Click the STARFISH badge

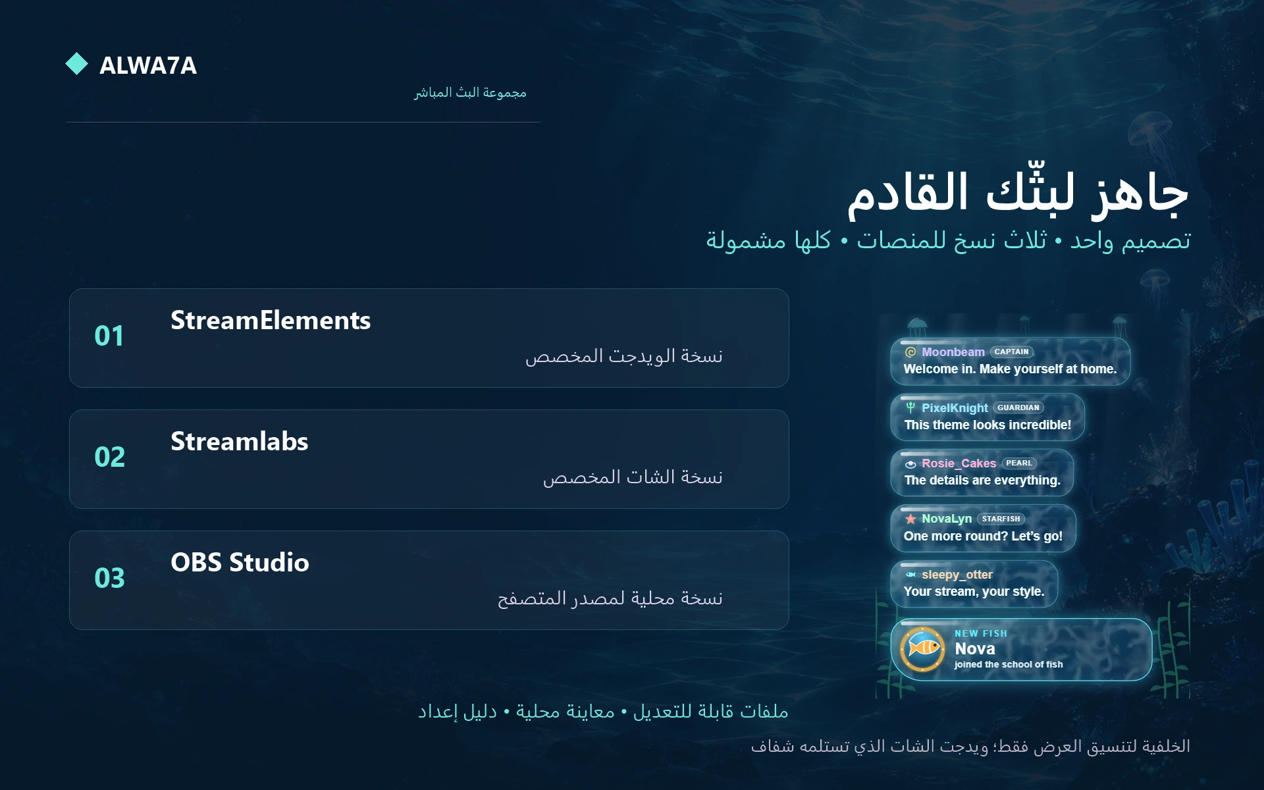[1001, 519]
